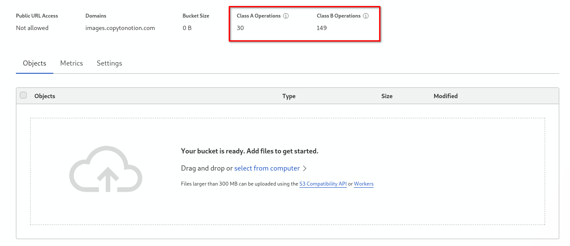The height and width of the screenshot is (246, 570).
Task: Click the Not allowed public access status
Action: 32,28
